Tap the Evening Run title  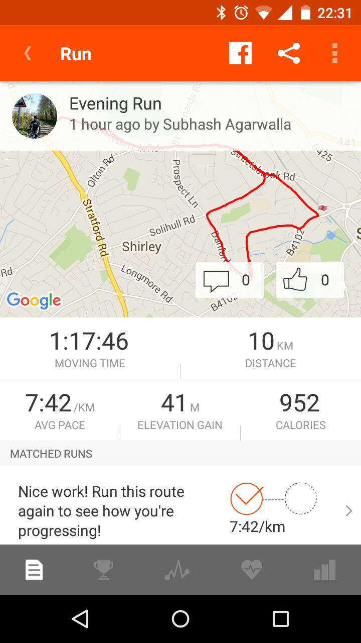(x=115, y=104)
